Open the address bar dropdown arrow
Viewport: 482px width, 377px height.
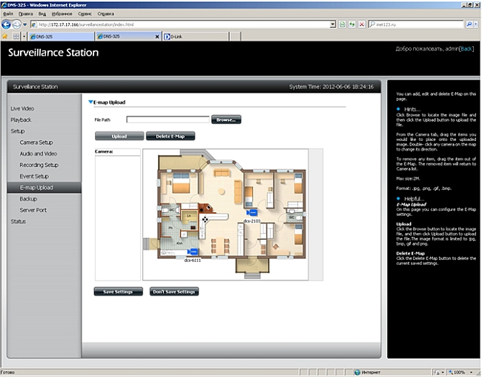pyautogui.click(x=331, y=24)
